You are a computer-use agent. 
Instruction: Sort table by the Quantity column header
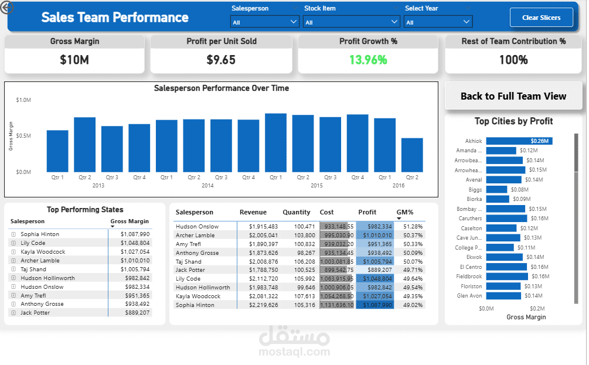(x=297, y=212)
